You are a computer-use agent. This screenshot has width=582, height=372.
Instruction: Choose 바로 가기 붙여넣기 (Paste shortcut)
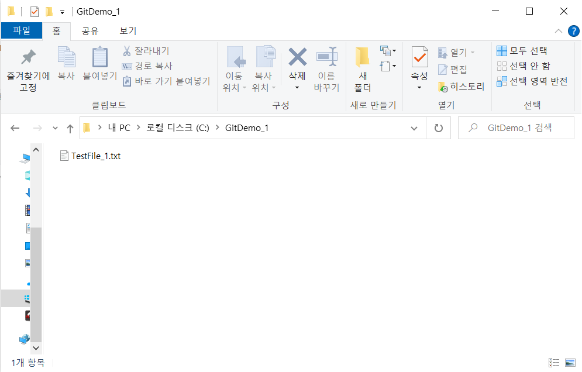point(166,81)
